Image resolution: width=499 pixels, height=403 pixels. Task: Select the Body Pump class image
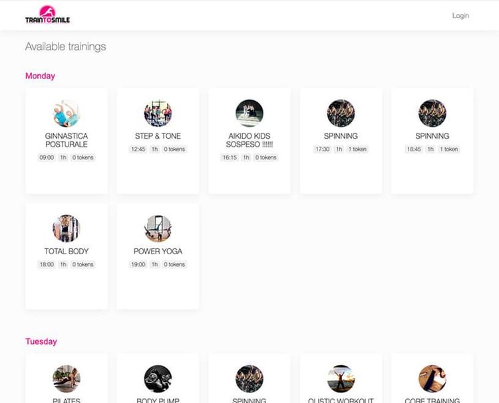click(158, 379)
